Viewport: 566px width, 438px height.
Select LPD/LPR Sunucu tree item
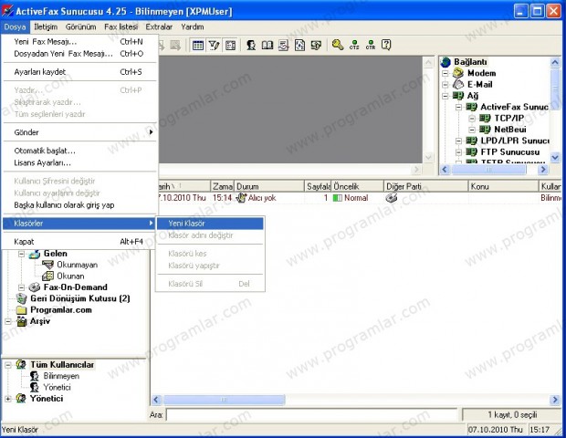514,141
